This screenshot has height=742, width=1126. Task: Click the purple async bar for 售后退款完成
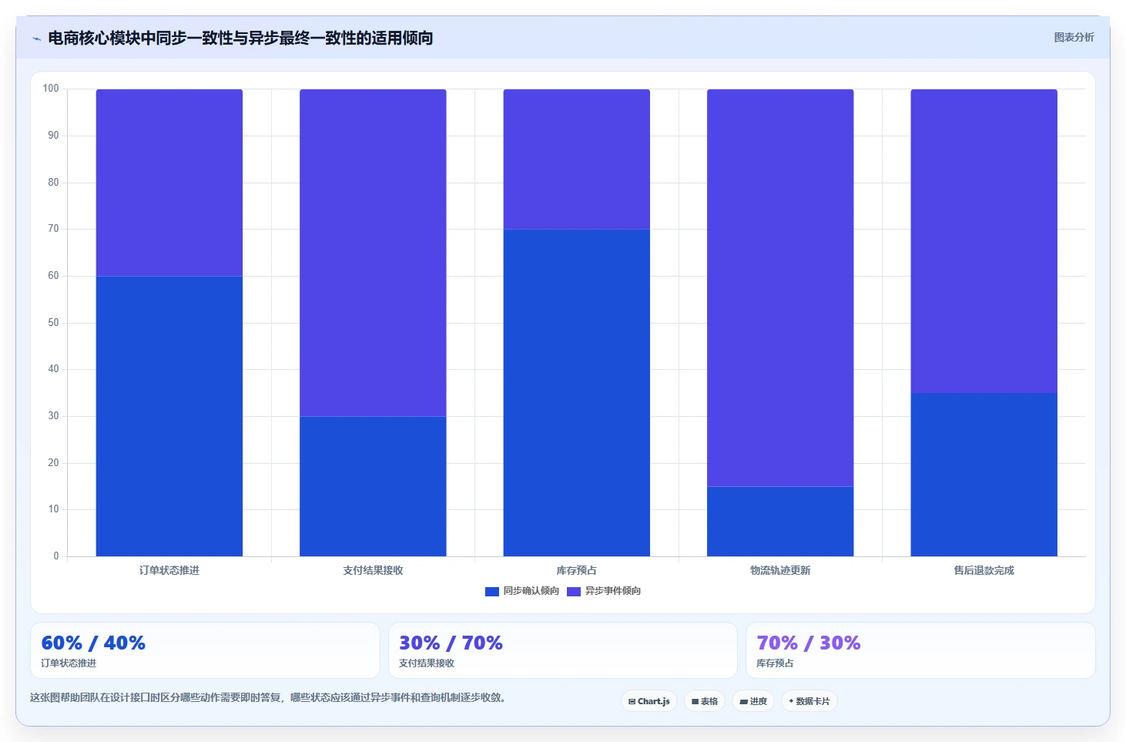pyautogui.click(x=984, y=241)
